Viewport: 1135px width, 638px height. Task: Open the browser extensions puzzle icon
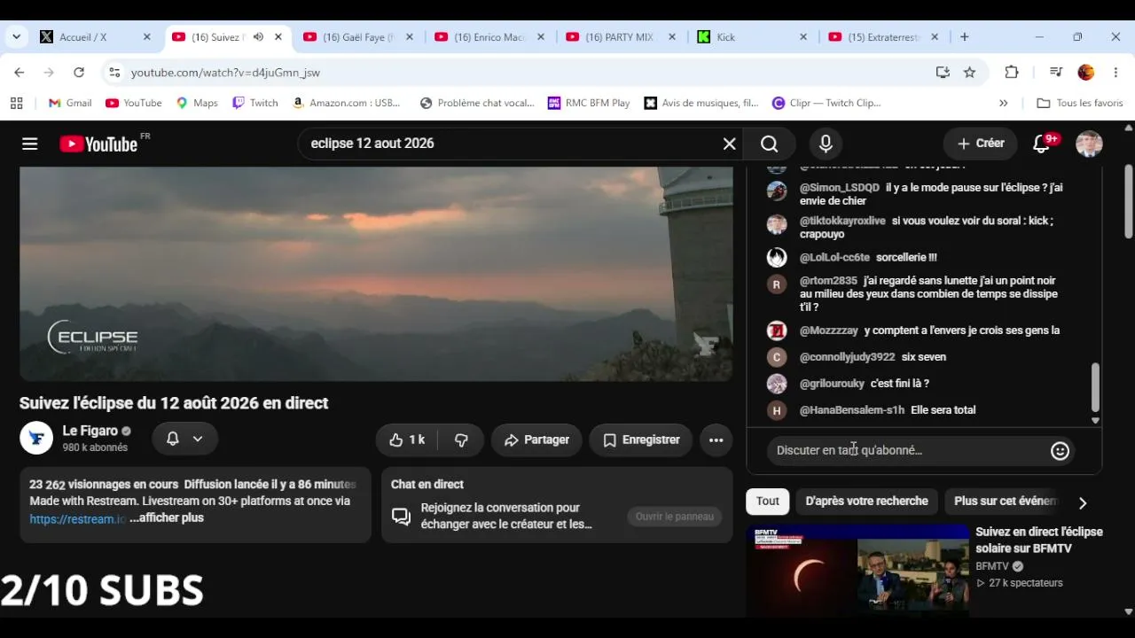[1012, 73]
